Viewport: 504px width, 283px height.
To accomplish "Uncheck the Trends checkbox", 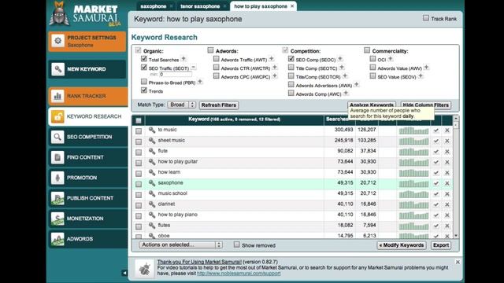I will pyautogui.click(x=144, y=90).
